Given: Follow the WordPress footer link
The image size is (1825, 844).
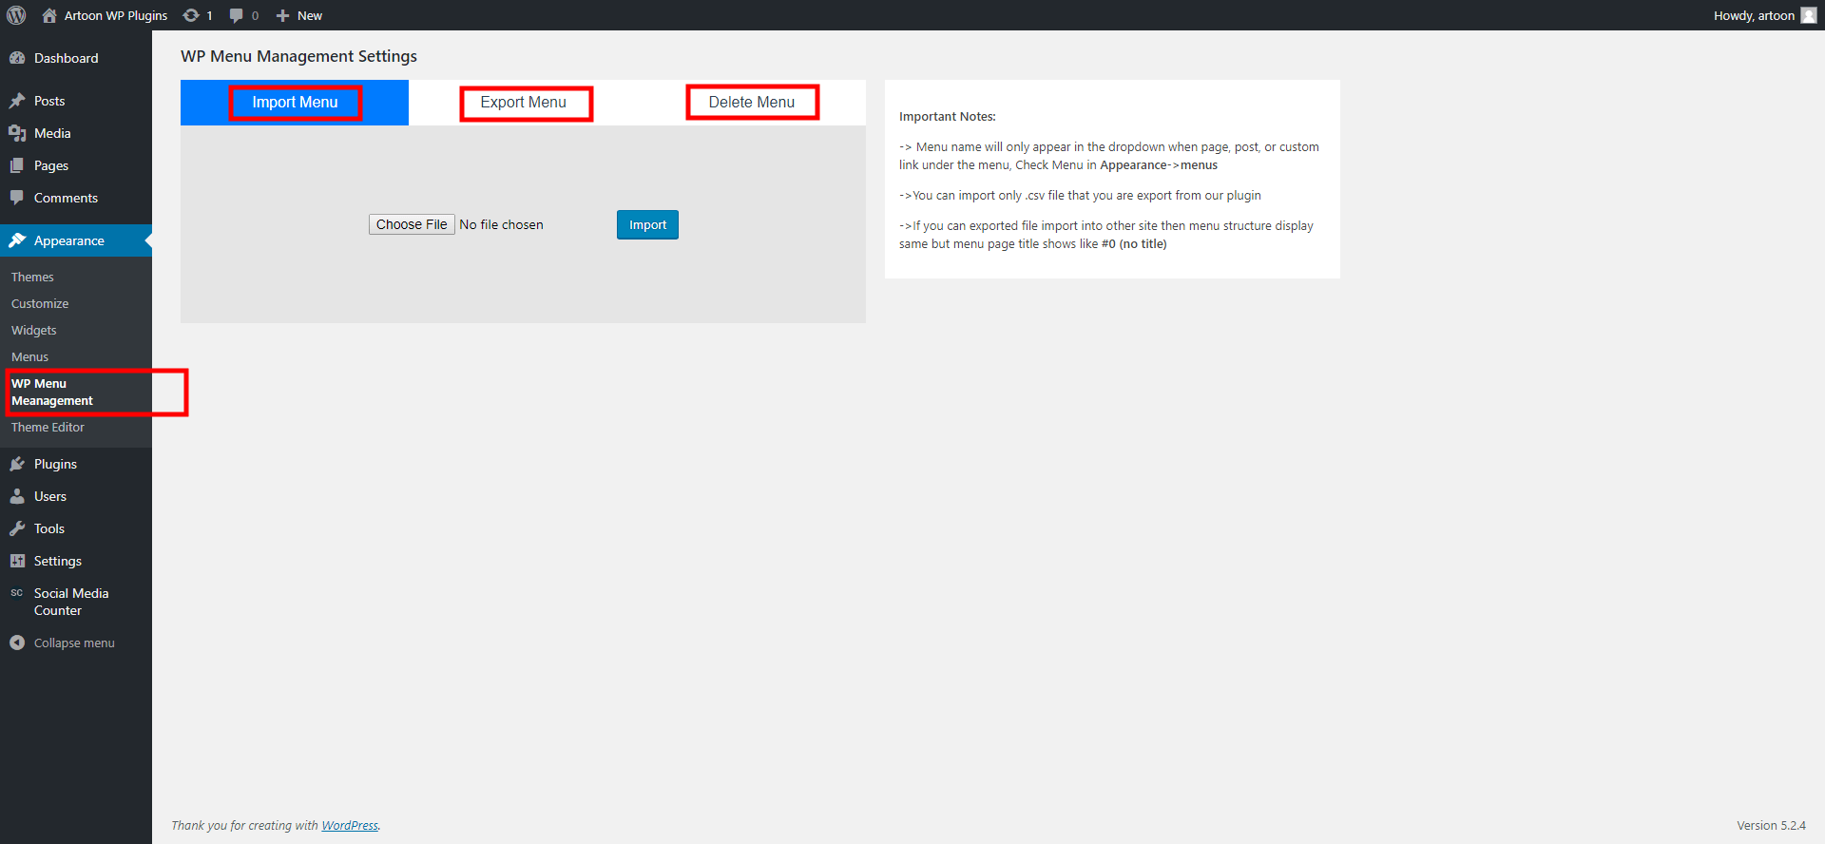Looking at the screenshot, I should pyautogui.click(x=350, y=825).
